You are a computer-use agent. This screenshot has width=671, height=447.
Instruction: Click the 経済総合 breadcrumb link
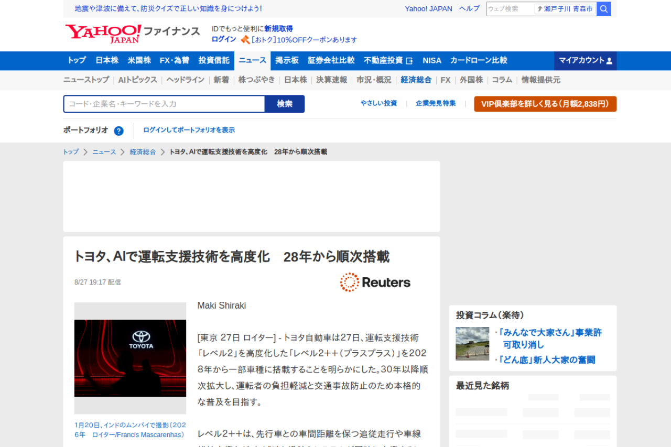click(143, 152)
